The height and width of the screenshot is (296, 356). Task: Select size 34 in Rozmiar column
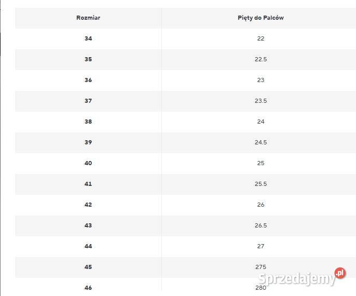[x=88, y=38]
